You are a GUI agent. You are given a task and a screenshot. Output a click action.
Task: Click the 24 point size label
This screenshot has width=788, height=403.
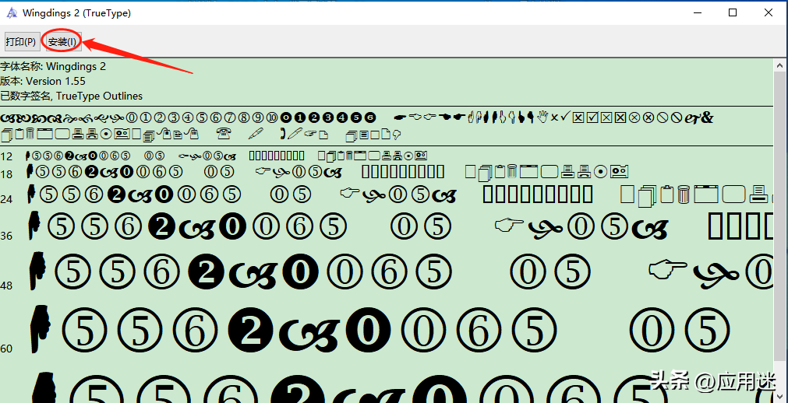(x=6, y=199)
